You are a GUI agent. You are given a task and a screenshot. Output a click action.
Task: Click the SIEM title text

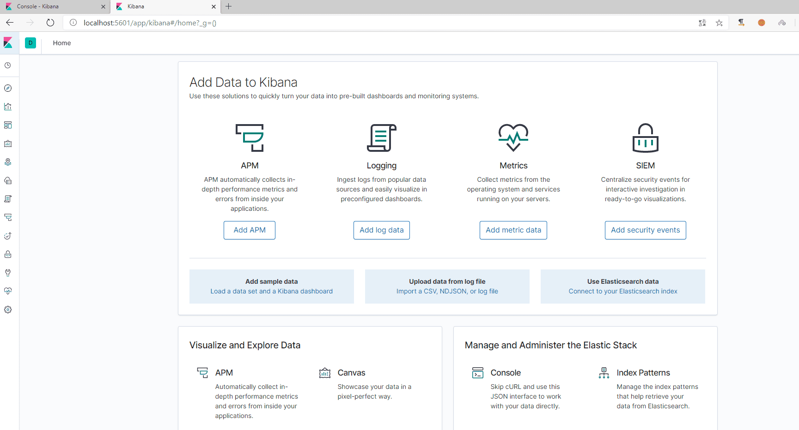point(646,166)
